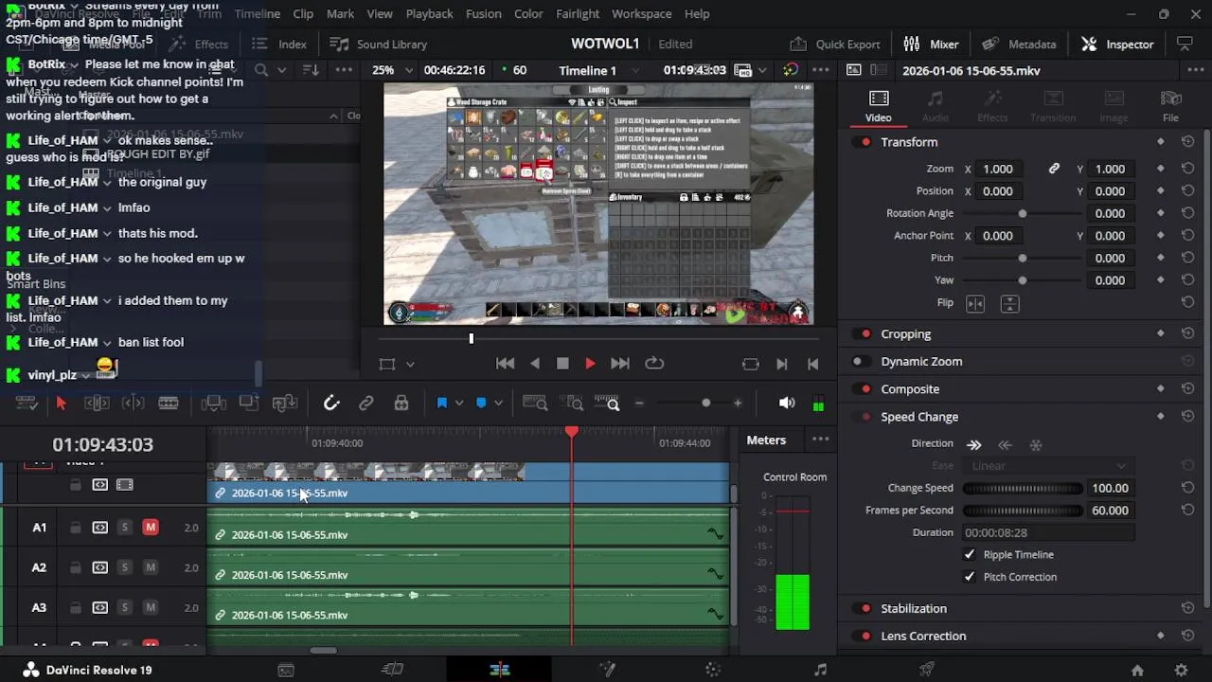Viewport: 1212px width, 682px height.
Task: Toggle the position lock icon
Action: click(x=401, y=404)
